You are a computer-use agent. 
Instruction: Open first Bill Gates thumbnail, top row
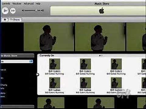click(55, 64)
